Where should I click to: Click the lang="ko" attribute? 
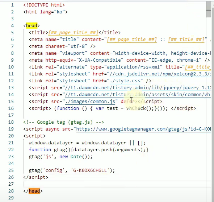(x=53, y=12)
